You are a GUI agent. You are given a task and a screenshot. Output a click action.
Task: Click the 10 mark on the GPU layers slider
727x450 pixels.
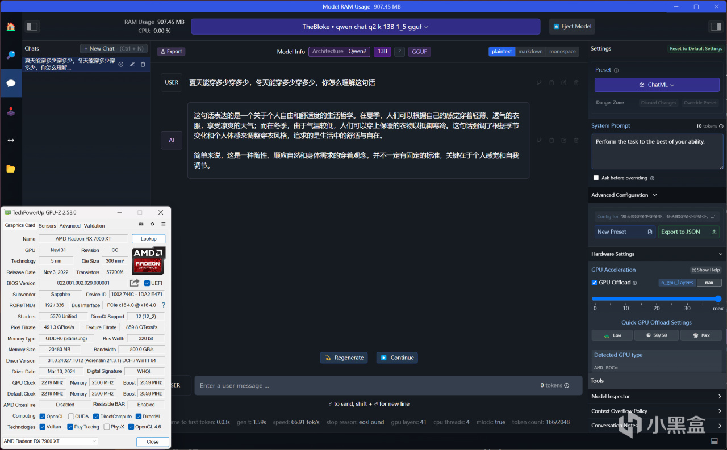point(626,308)
